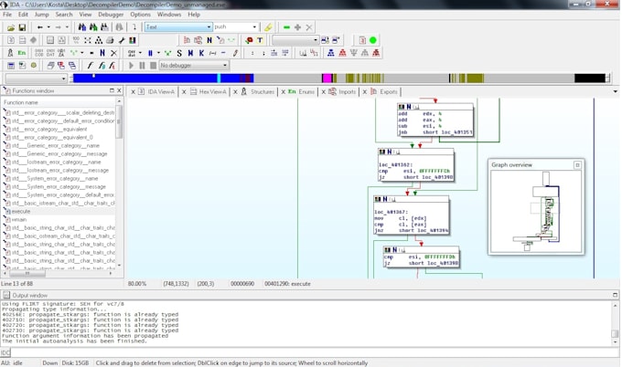The width and height of the screenshot is (622, 367).
Task: Click the blue navigation band segment
Action: point(145,79)
